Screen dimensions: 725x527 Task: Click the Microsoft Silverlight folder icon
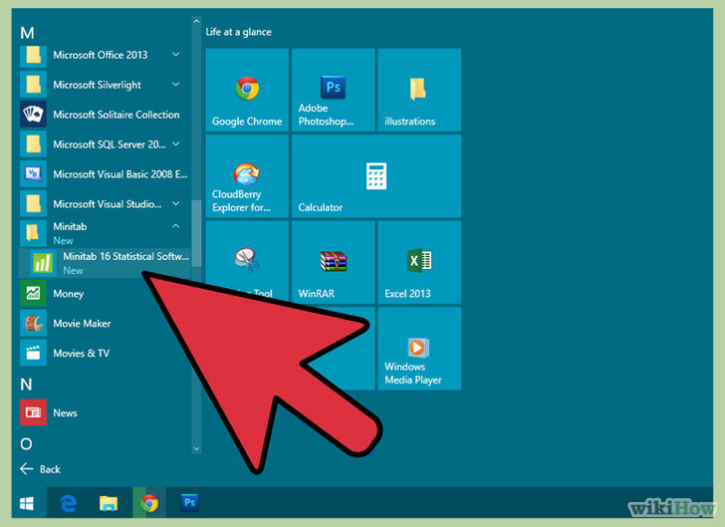coord(33,85)
